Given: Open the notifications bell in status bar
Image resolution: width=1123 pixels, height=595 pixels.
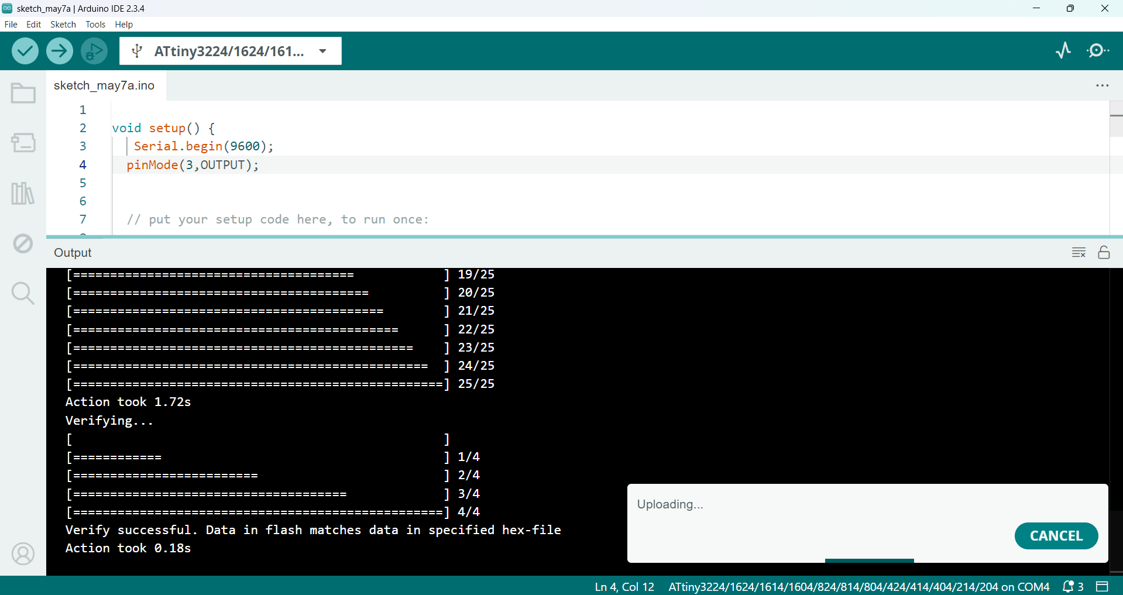Looking at the screenshot, I should [x=1073, y=586].
